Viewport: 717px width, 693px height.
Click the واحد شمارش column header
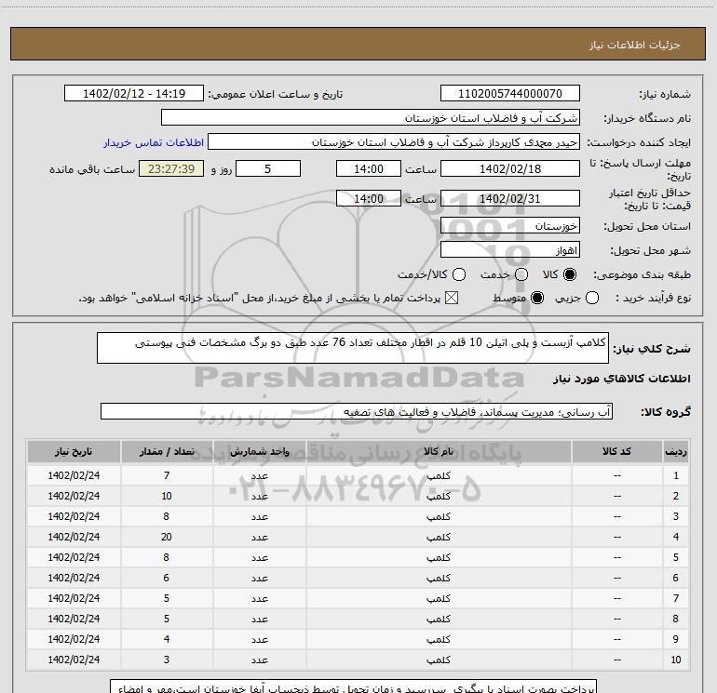[259, 451]
